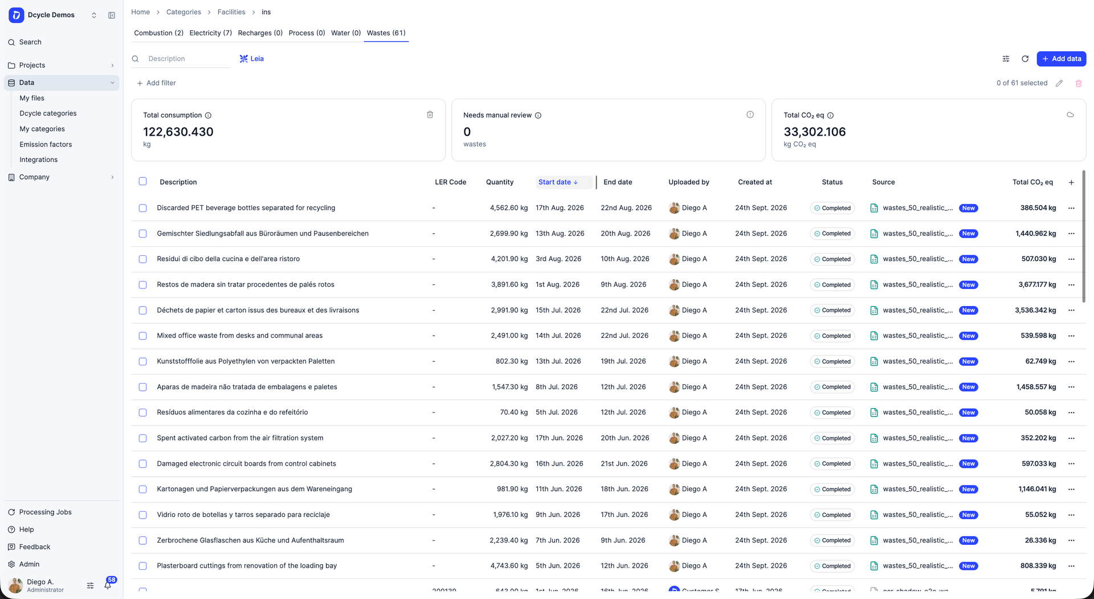
Task: Click the Add data button
Action: [x=1061, y=59]
